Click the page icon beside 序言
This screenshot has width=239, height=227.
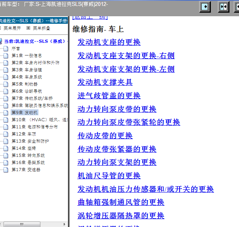6,48
